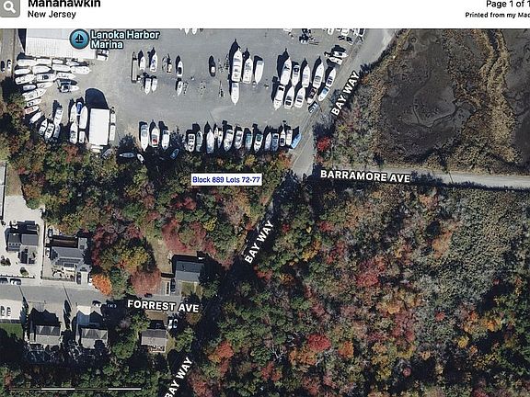
Task: Select the Barramore Ave street label
Action: click(x=365, y=176)
